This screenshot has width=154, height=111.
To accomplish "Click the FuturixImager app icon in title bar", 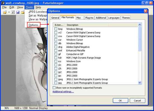I will click(3, 3).
